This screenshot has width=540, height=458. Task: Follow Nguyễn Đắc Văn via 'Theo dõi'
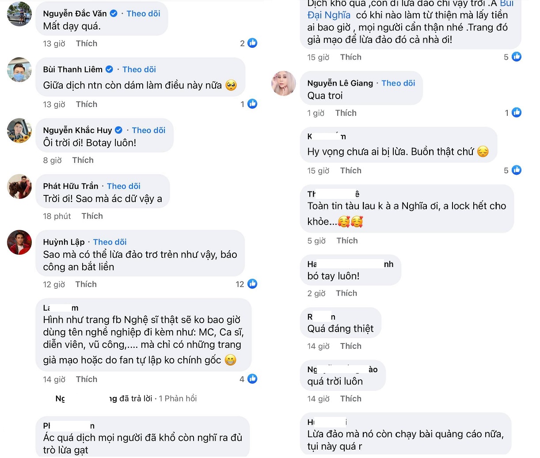[x=143, y=13]
